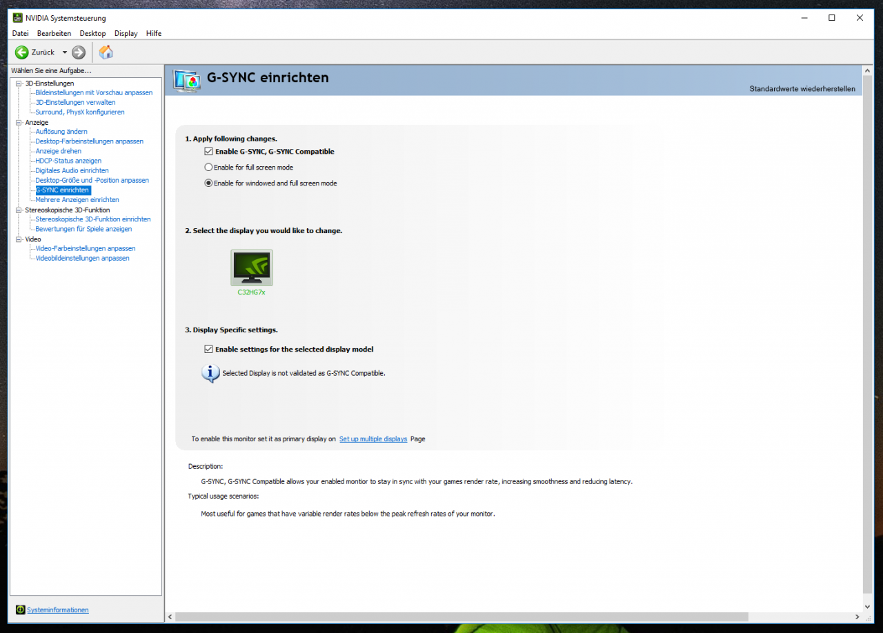Viewport: 883px width, 633px height.
Task: Open HDCP-Status anzeigen
Action: click(x=68, y=161)
